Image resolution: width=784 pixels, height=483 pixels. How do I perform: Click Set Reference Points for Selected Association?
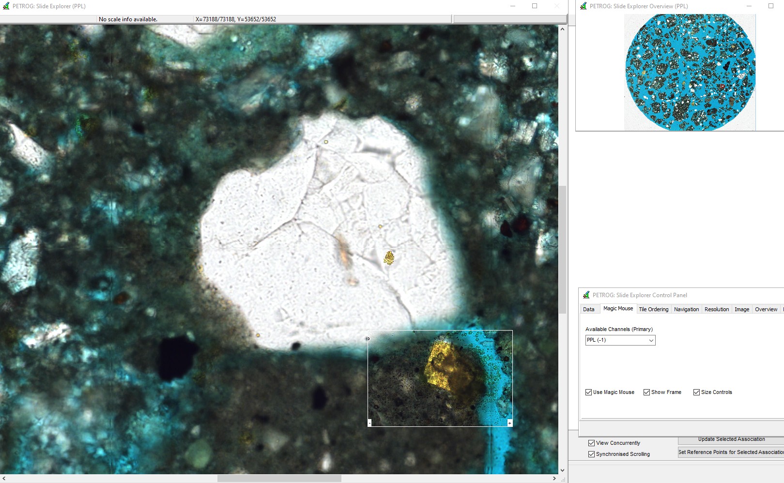pos(731,452)
